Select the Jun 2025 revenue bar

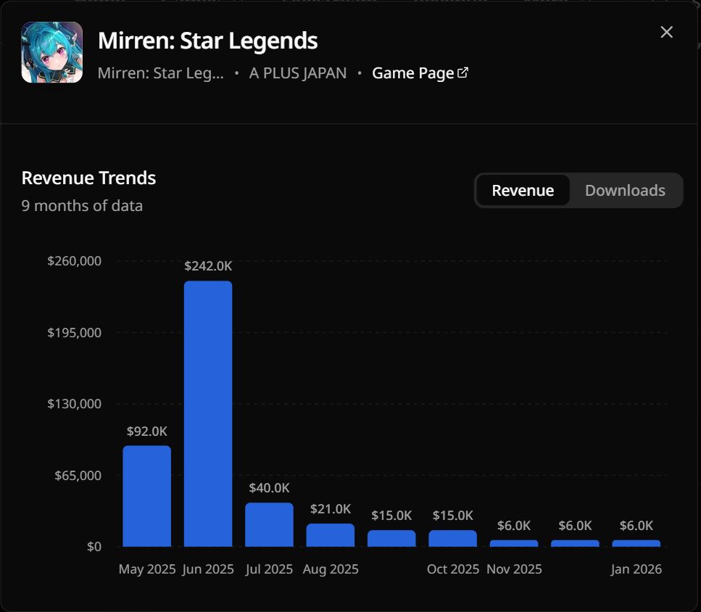coord(208,414)
